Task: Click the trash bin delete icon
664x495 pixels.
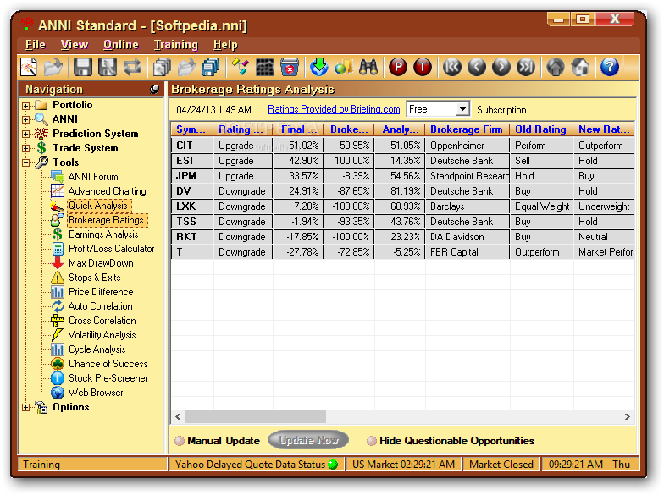Action: [290, 68]
